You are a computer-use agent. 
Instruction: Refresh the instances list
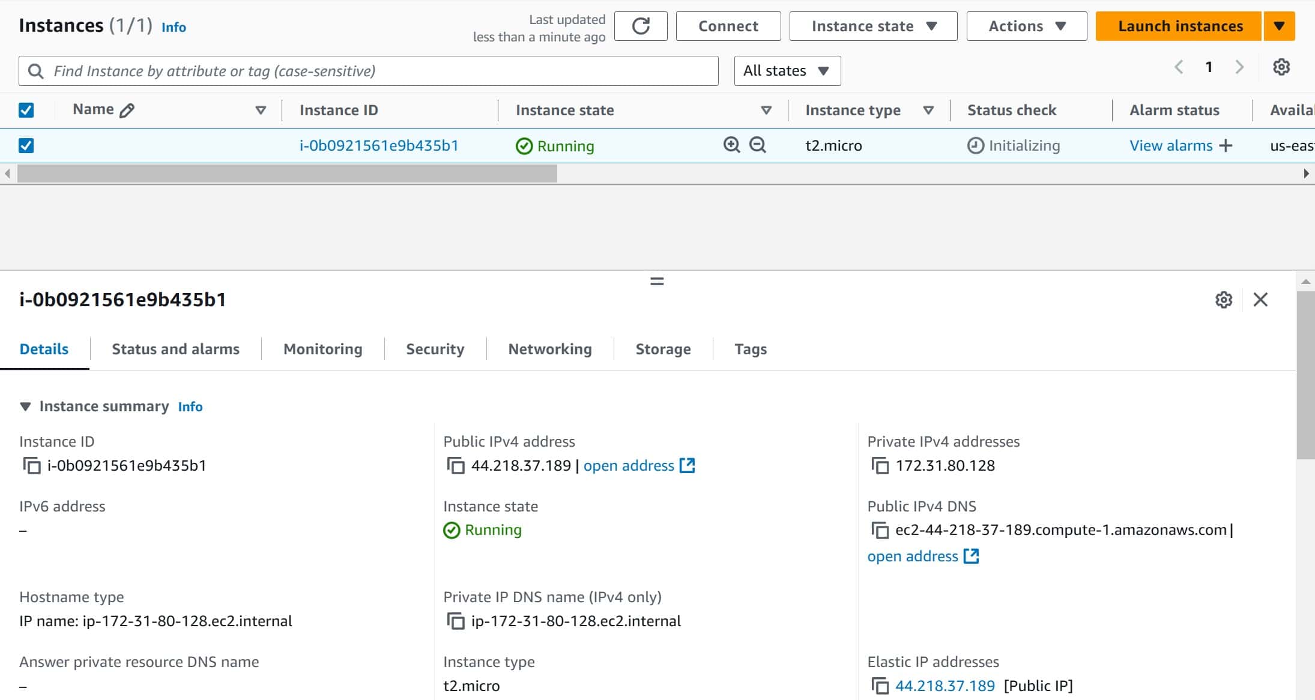[x=640, y=26]
